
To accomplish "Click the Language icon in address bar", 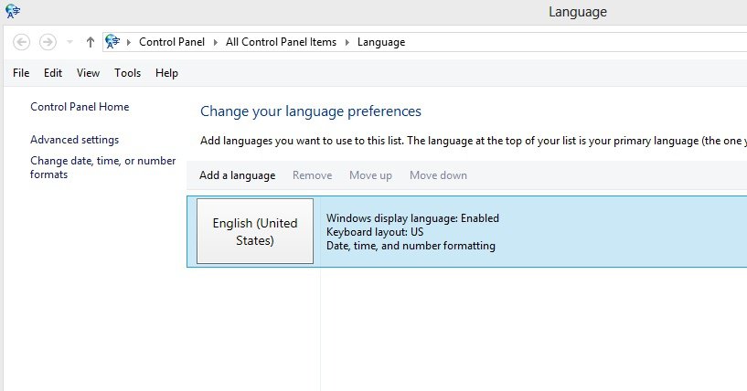I will pos(112,41).
